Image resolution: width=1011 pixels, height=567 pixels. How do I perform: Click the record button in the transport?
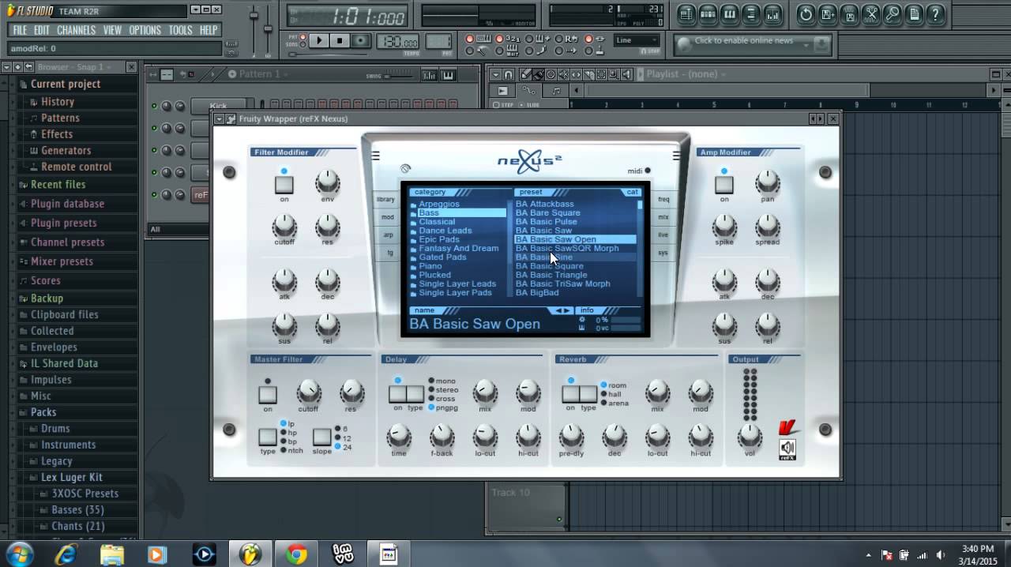tap(361, 41)
